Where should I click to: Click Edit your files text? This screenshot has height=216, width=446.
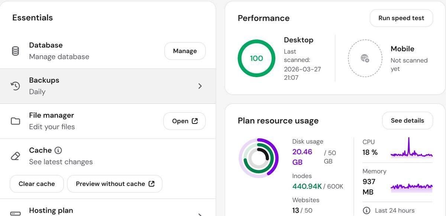click(52, 127)
